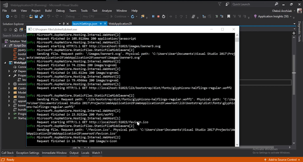303x162 pixels.
Task: Toggle a bookmark with the bookmark icon
Action: point(229,17)
